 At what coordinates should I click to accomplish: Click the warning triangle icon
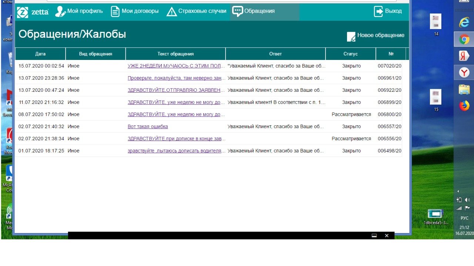click(x=172, y=12)
